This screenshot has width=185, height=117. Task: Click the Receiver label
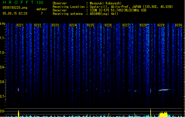coord(60,10)
